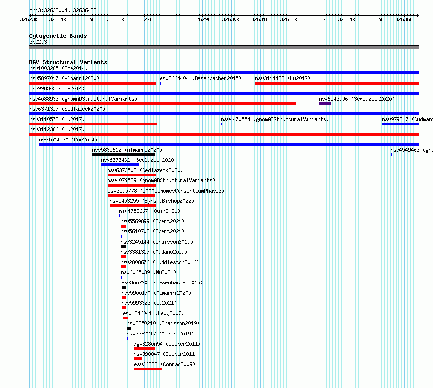Click the nsv1003285 (Coe2014) variant label

(58, 68)
